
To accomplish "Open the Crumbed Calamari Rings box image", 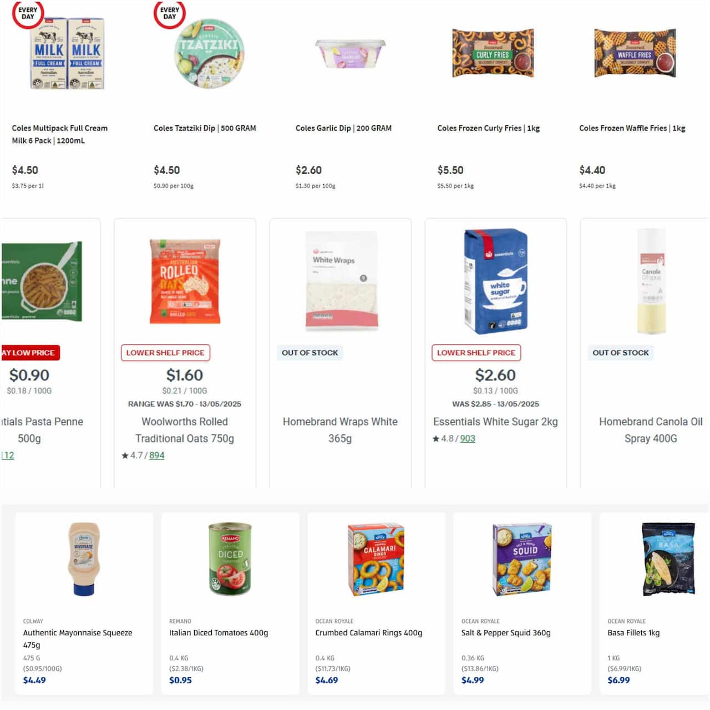I will click(376, 559).
